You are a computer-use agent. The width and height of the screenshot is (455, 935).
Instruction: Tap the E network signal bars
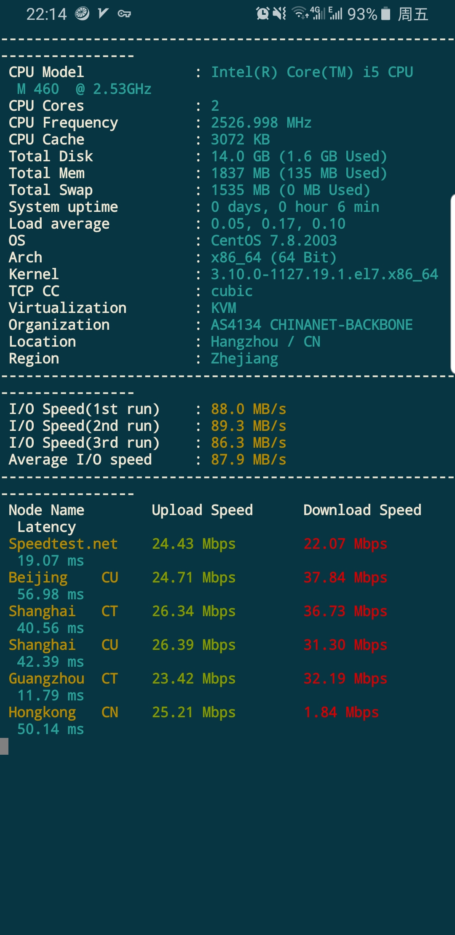pyautogui.click(x=335, y=13)
